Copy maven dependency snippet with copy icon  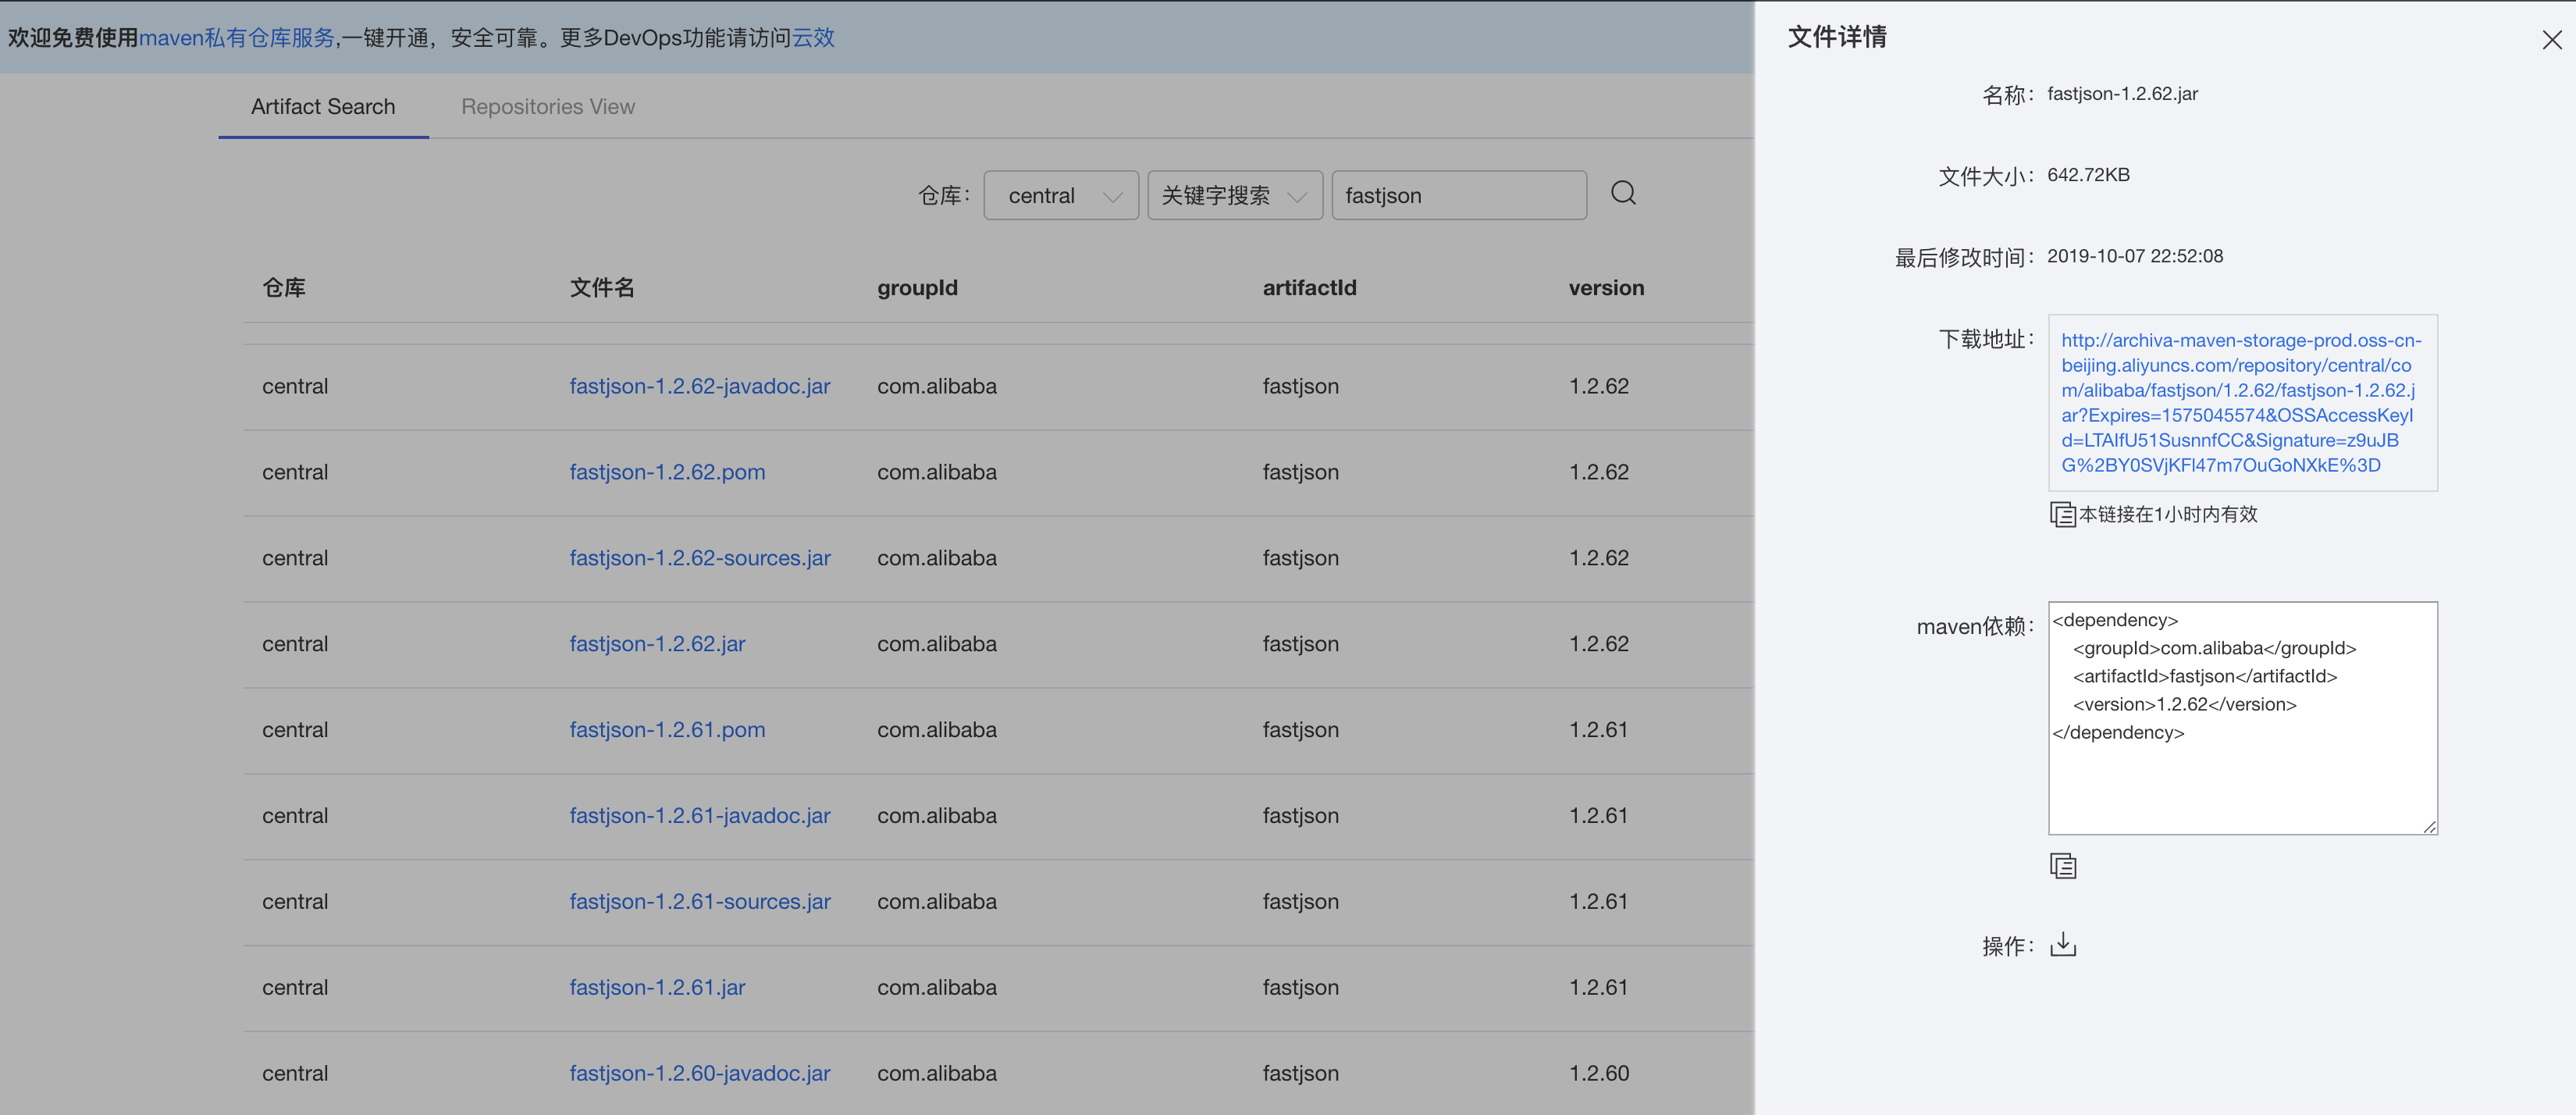coord(2062,866)
